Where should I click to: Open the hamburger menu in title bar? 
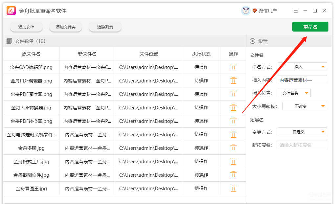(x=296, y=11)
